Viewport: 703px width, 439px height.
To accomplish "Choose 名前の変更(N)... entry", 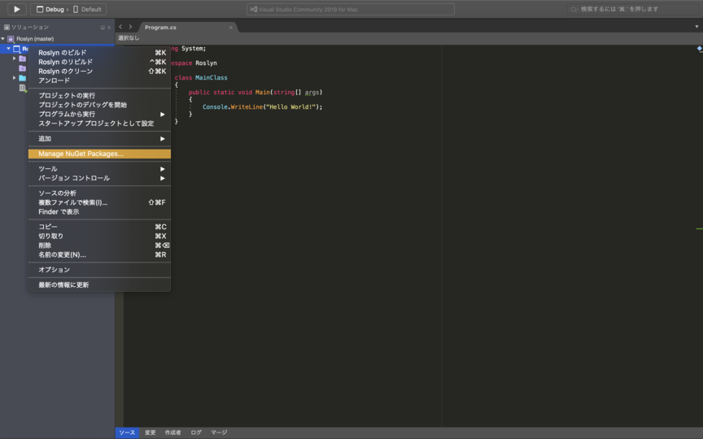I will (x=99, y=255).
